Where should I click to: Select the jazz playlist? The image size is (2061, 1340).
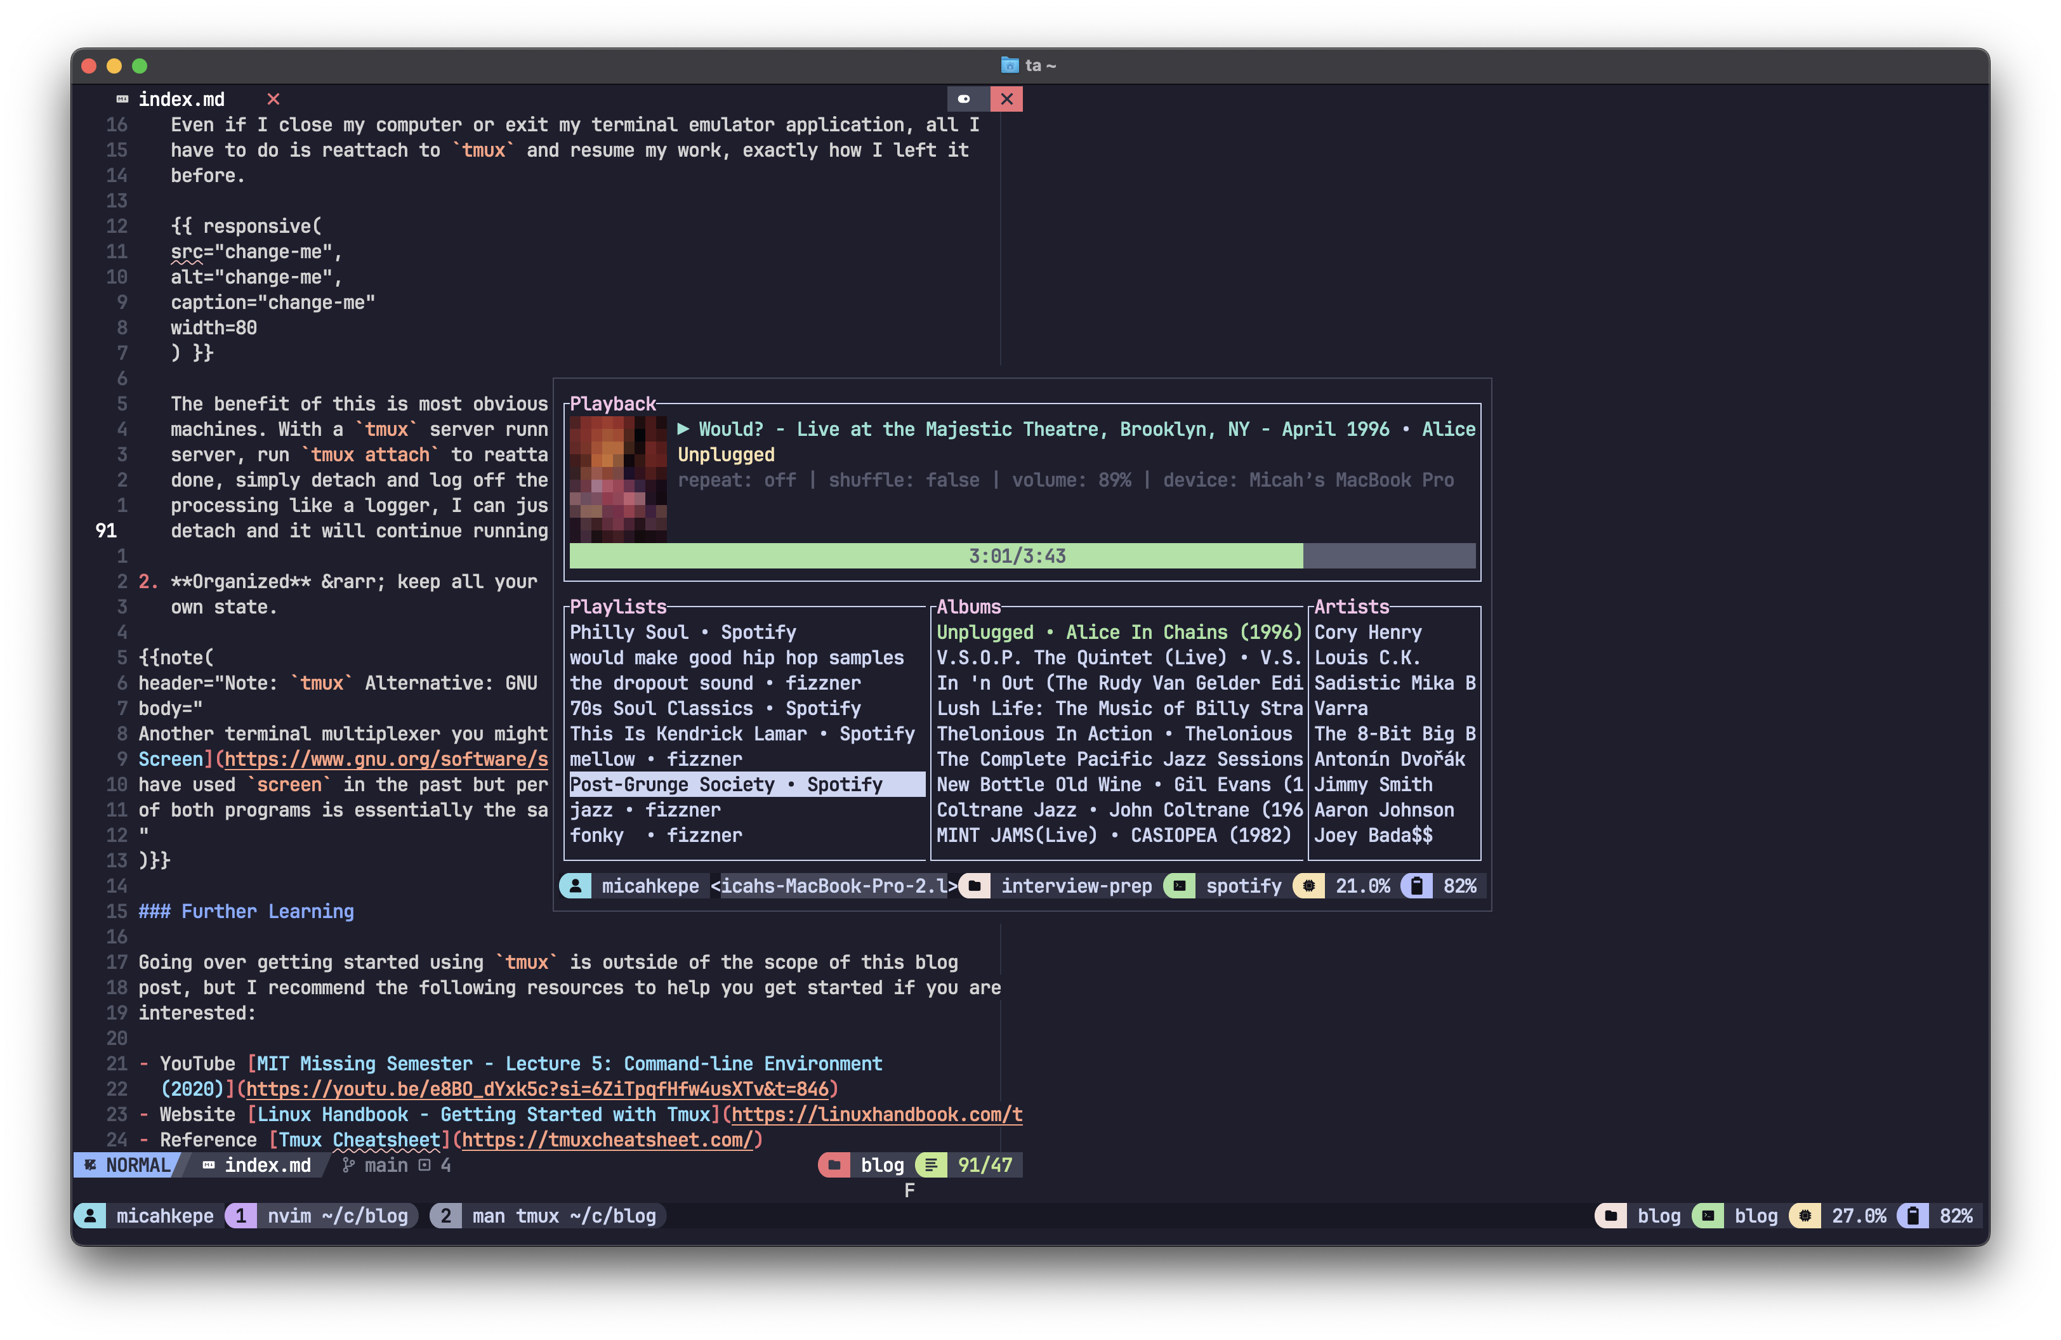click(645, 810)
